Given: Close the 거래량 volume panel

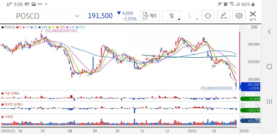Looking at the screenshot, I should coord(258,117).
